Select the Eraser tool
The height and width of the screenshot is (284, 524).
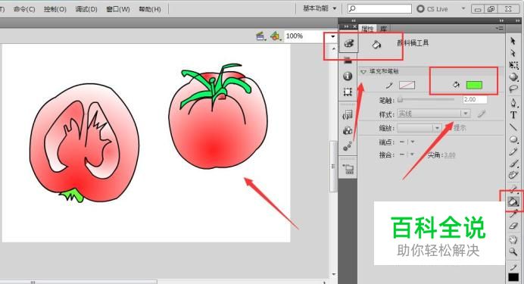coord(513,226)
